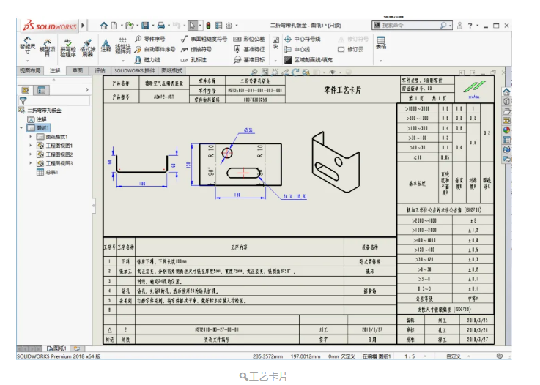This screenshot has height=385, width=540.
Task: Insert a 注释 note annotation
Action: [x=106, y=45]
